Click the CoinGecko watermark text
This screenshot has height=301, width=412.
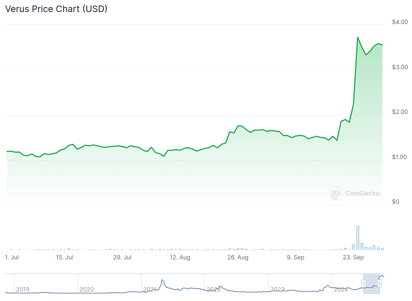pos(362,193)
